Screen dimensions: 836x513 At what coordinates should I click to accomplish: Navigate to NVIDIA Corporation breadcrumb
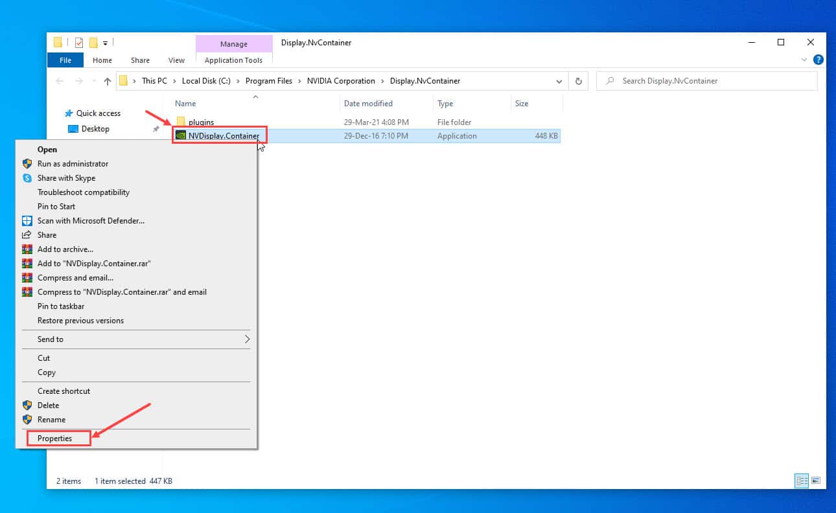(x=341, y=81)
